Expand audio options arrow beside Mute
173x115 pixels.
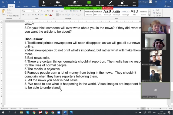(x=50, y=3)
